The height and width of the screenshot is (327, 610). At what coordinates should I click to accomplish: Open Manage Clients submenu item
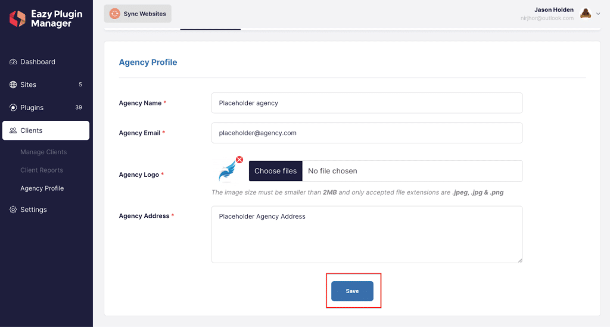[x=43, y=152]
